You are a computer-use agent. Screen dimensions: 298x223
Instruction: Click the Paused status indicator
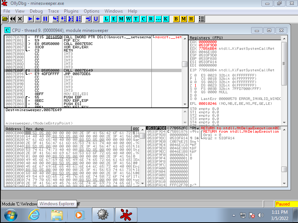286,204
